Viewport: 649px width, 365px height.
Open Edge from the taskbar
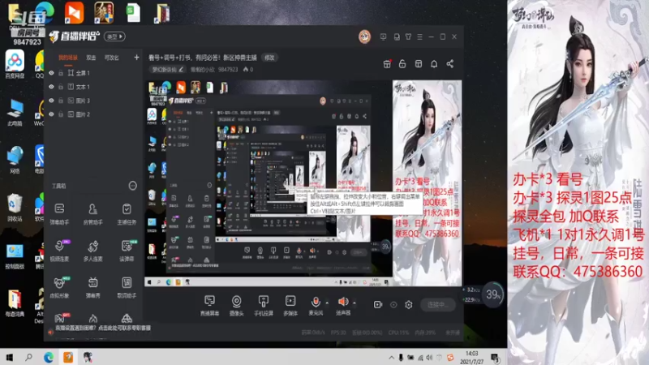(x=49, y=357)
